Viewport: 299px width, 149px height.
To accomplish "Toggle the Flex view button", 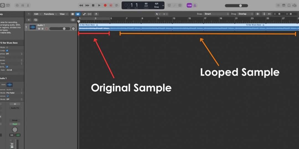I will click(89, 14).
